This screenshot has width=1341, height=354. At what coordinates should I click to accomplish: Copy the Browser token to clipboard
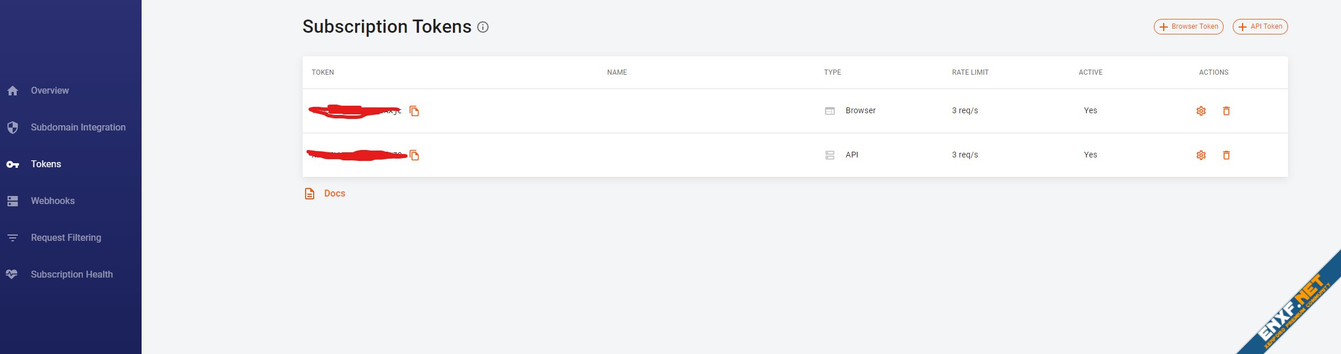[414, 111]
